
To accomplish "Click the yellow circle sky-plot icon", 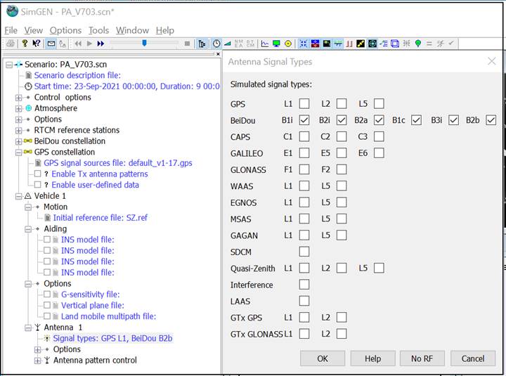I will 288,44.
